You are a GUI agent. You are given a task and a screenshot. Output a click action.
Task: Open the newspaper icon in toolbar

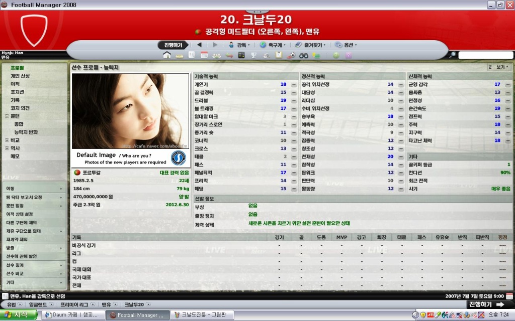coord(192,55)
